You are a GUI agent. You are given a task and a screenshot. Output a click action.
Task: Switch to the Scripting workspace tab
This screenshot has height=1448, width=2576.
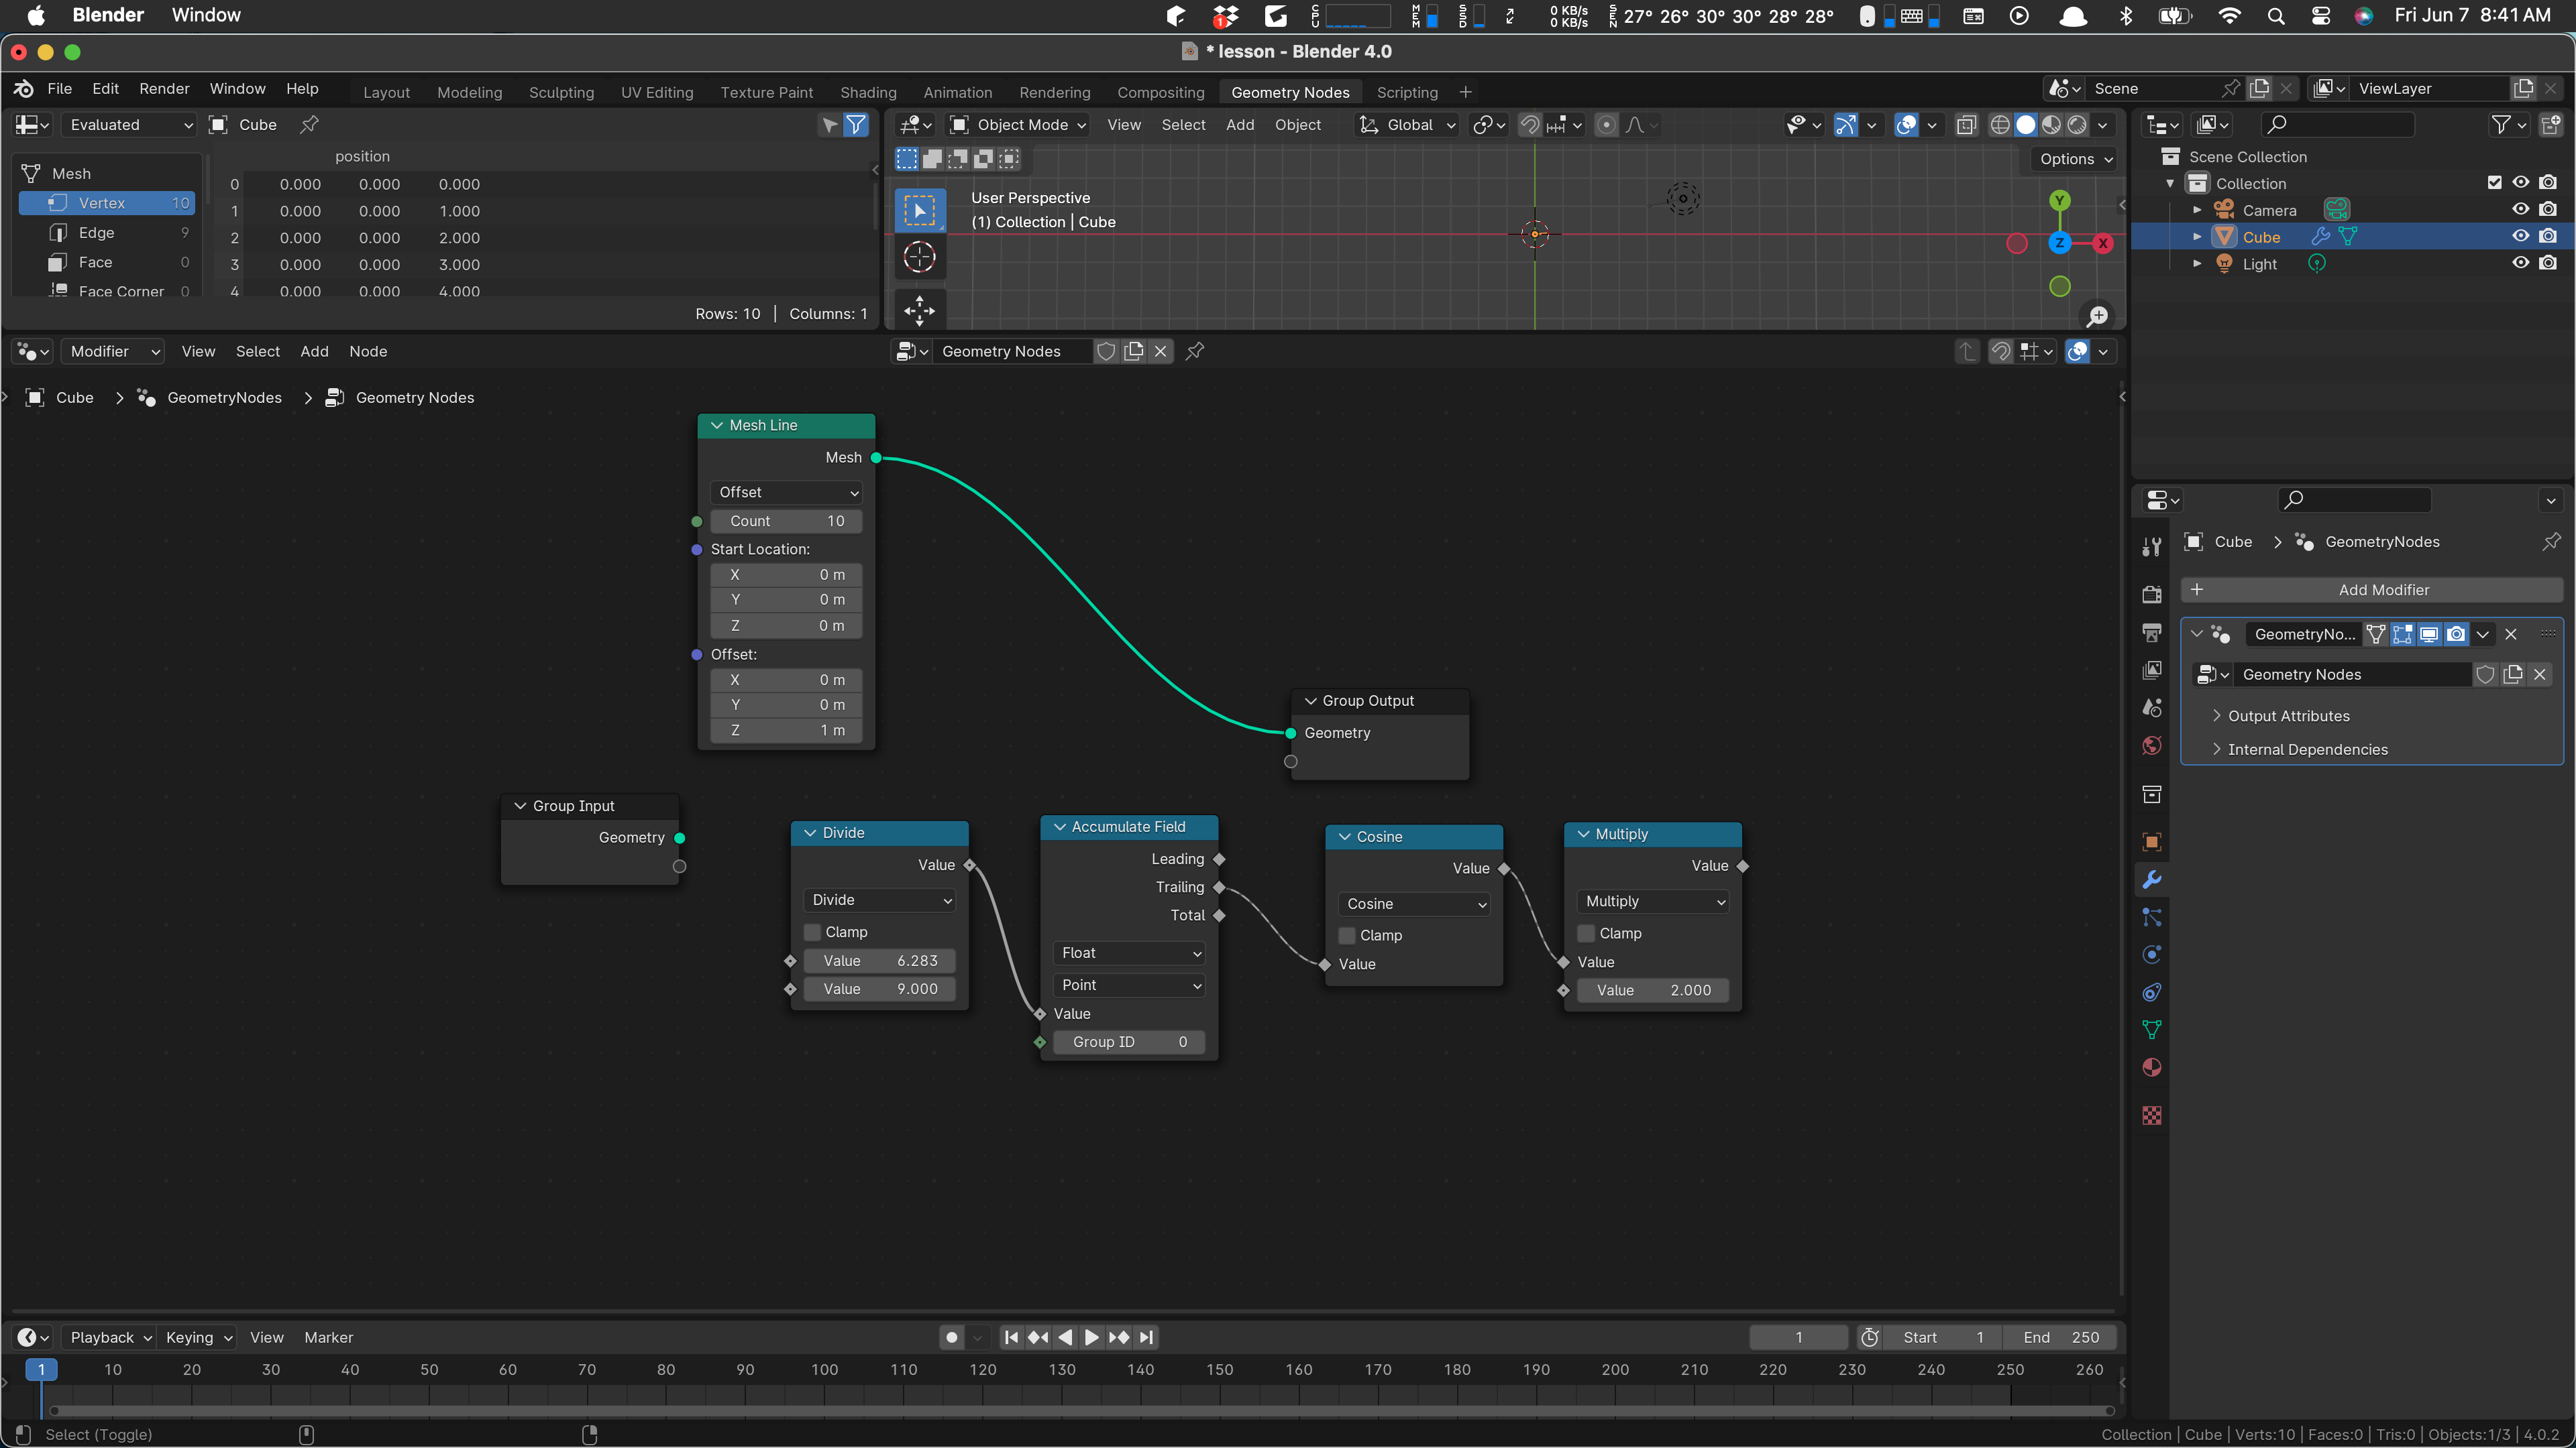tap(1407, 92)
